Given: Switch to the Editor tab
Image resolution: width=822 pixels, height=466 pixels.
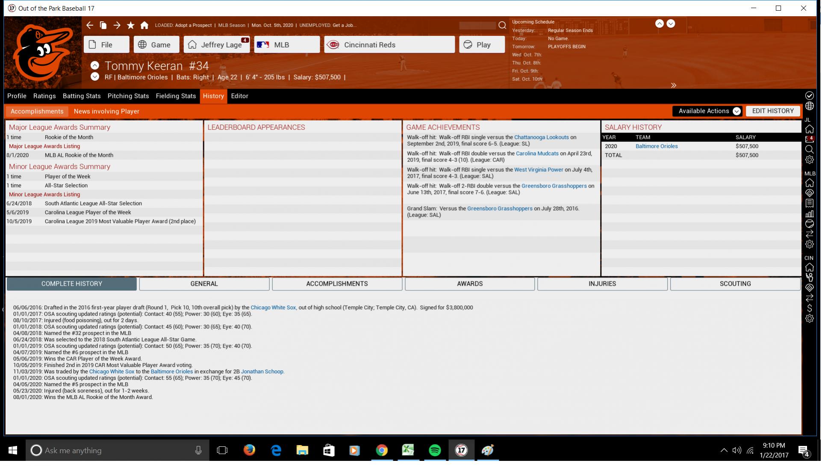Looking at the screenshot, I should [x=239, y=96].
